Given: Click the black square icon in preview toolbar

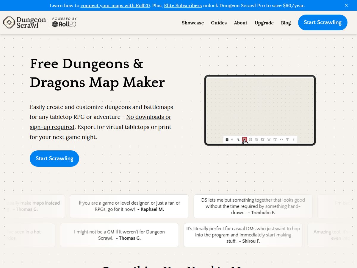Looking at the screenshot, I should (x=227, y=139).
